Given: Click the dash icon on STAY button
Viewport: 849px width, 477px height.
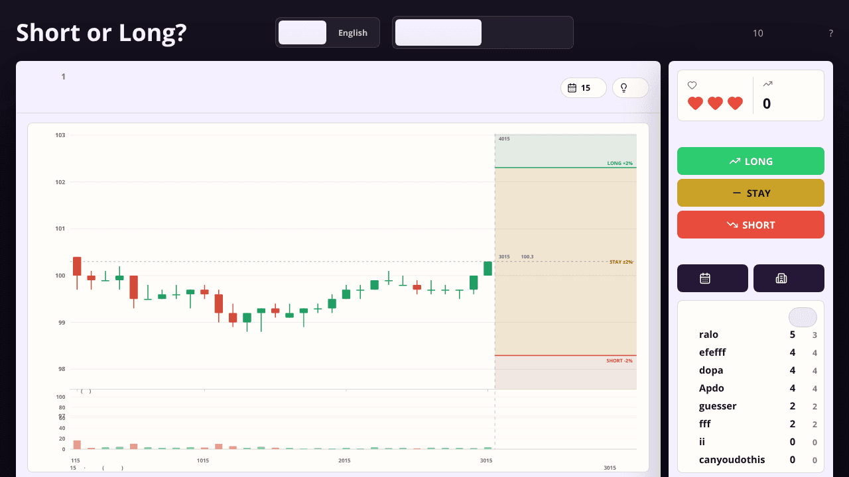Looking at the screenshot, I should [x=737, y=193].
